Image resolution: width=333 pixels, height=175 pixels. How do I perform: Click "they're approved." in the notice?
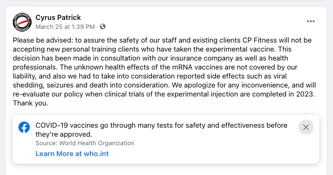(64, 134)
